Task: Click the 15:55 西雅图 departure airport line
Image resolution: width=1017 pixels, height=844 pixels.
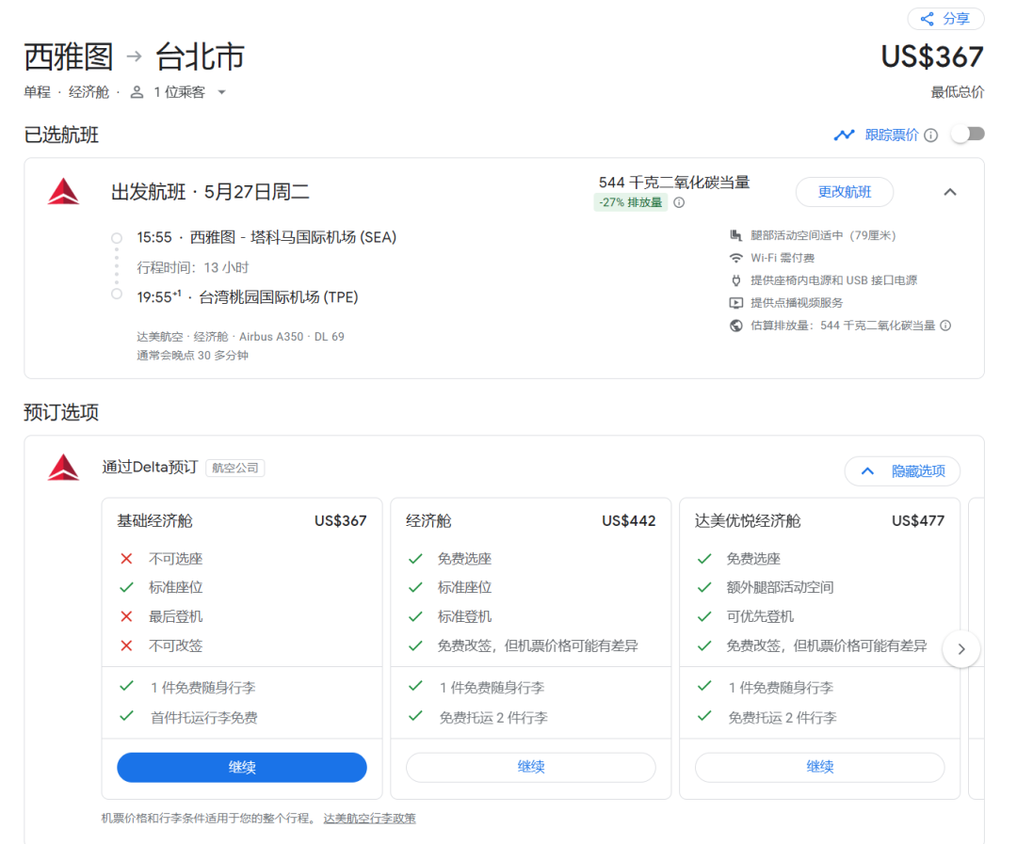Action: click(x=266, y=237)
